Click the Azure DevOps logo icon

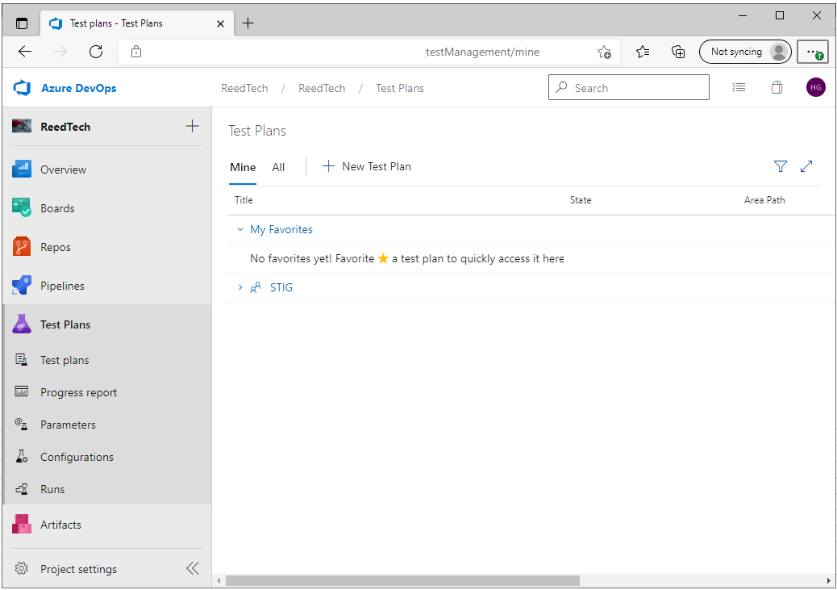click(x=22, y=88)
